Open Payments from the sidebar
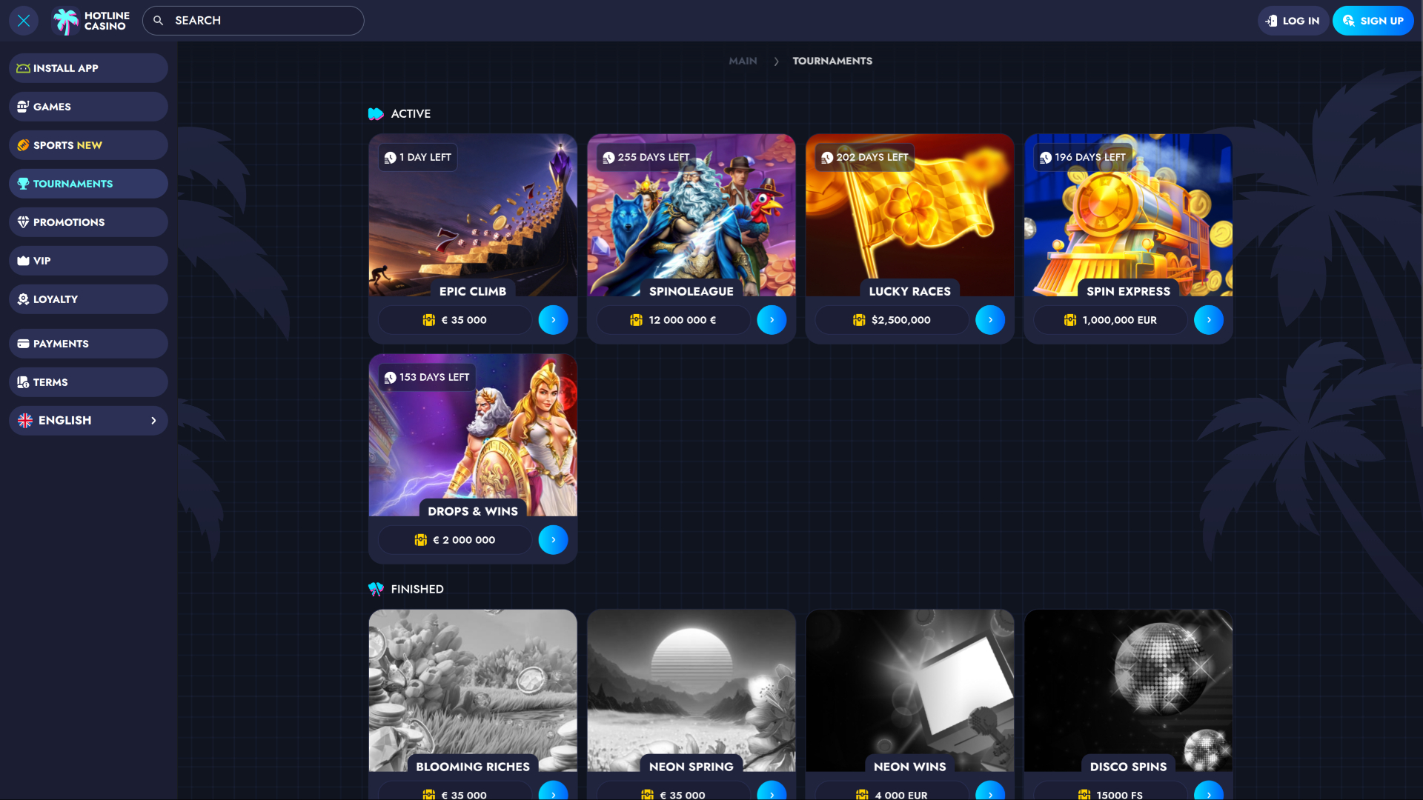This screenshot has width=1423, height=800. click(x=88, y=344)
